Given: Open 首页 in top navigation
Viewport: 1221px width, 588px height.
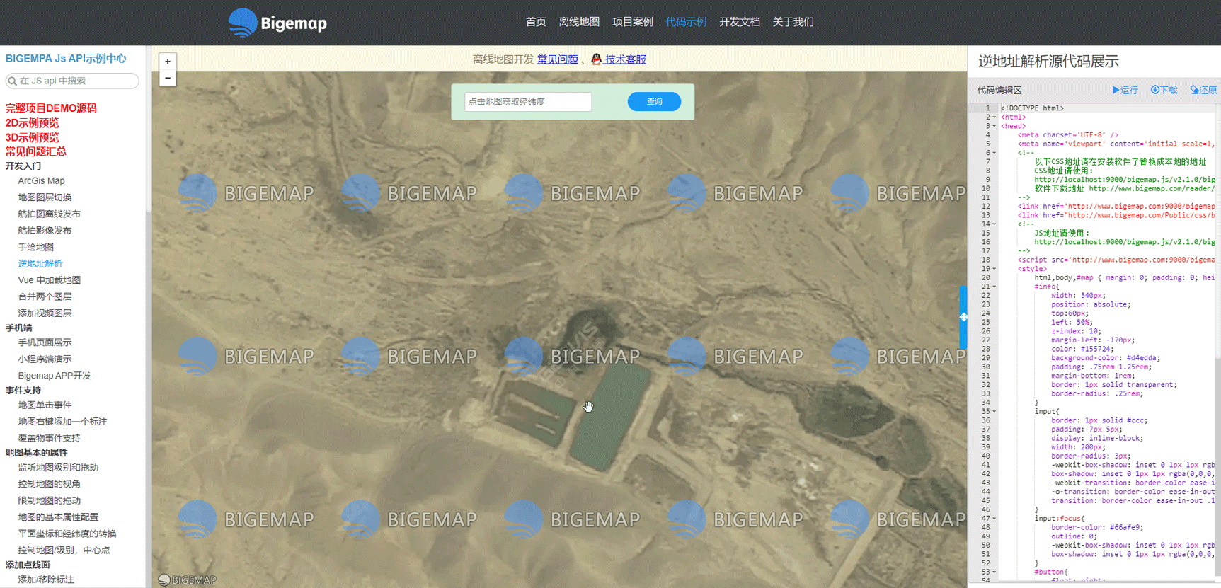Looking at the screenshot, I should tap(536, 22).
